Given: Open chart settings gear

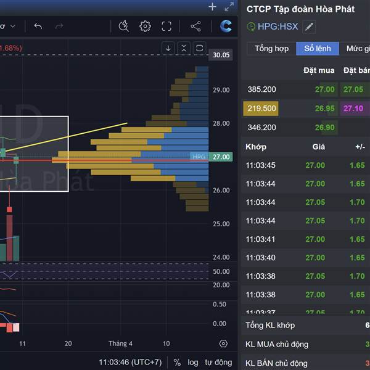Looking at the screenshot, I should click(x=145, y=26).
